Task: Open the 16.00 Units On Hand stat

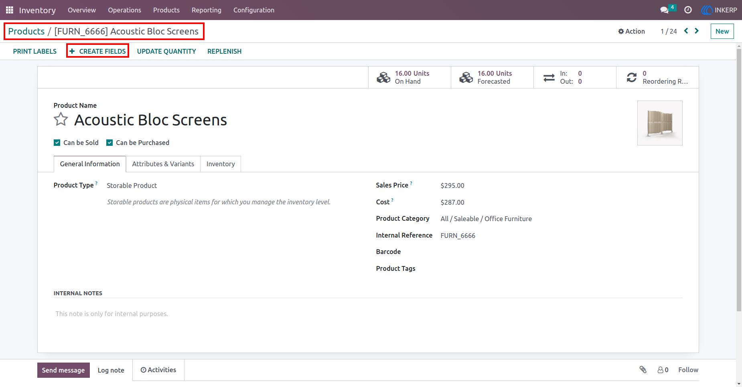Action: [x=410, y=77]
